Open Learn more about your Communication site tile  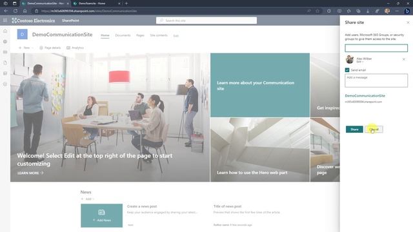(x=260, y=85)
